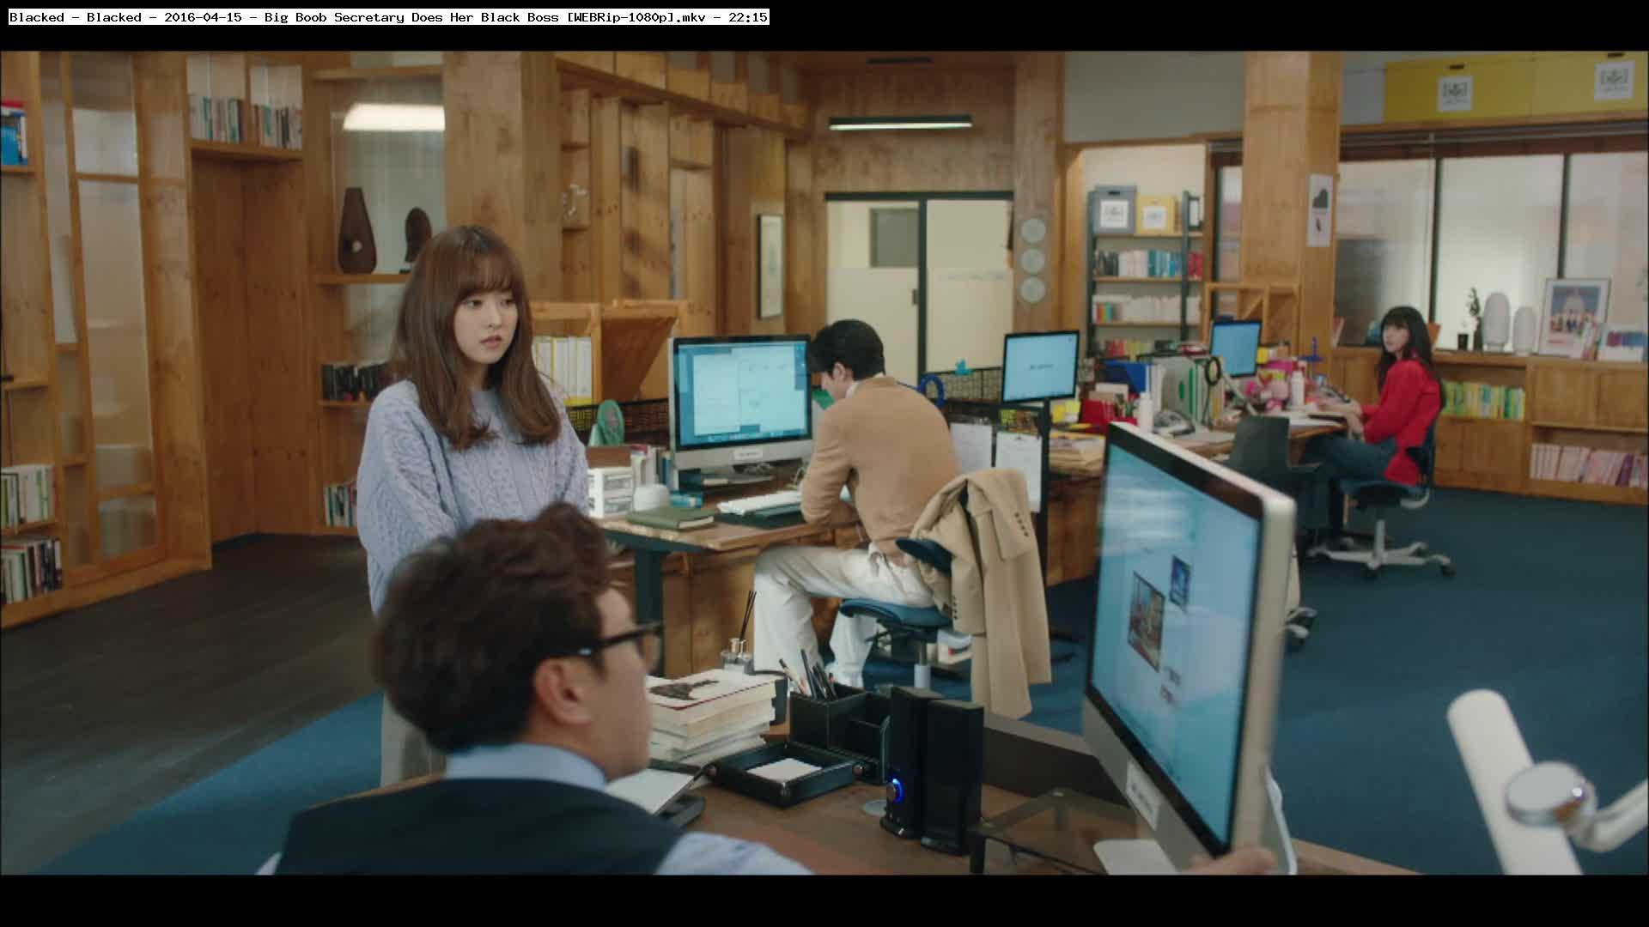Click the brown vase on the shelf

pos(356,230)
